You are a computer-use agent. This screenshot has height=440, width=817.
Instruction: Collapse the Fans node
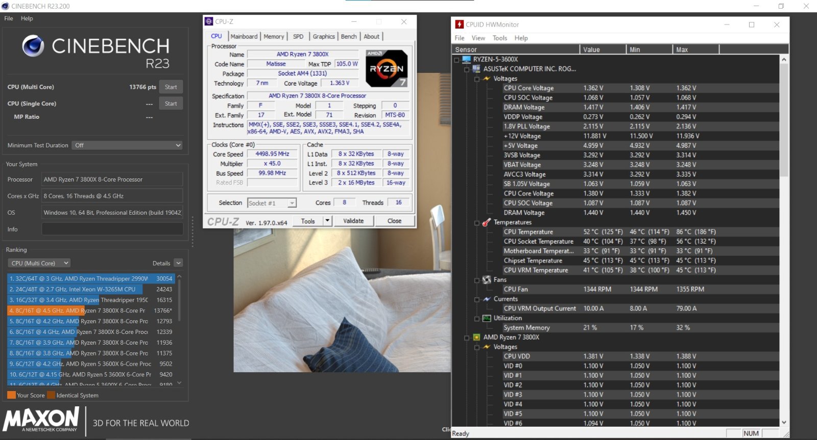point(477,280)
